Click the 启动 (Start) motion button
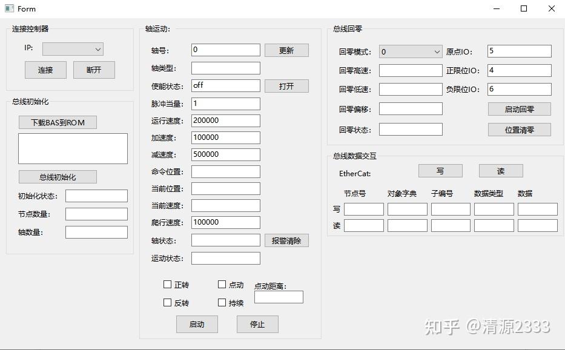Image resolution: width=565 pixels, height=350 pixels. pyautogui.click(x=197, y=324)
